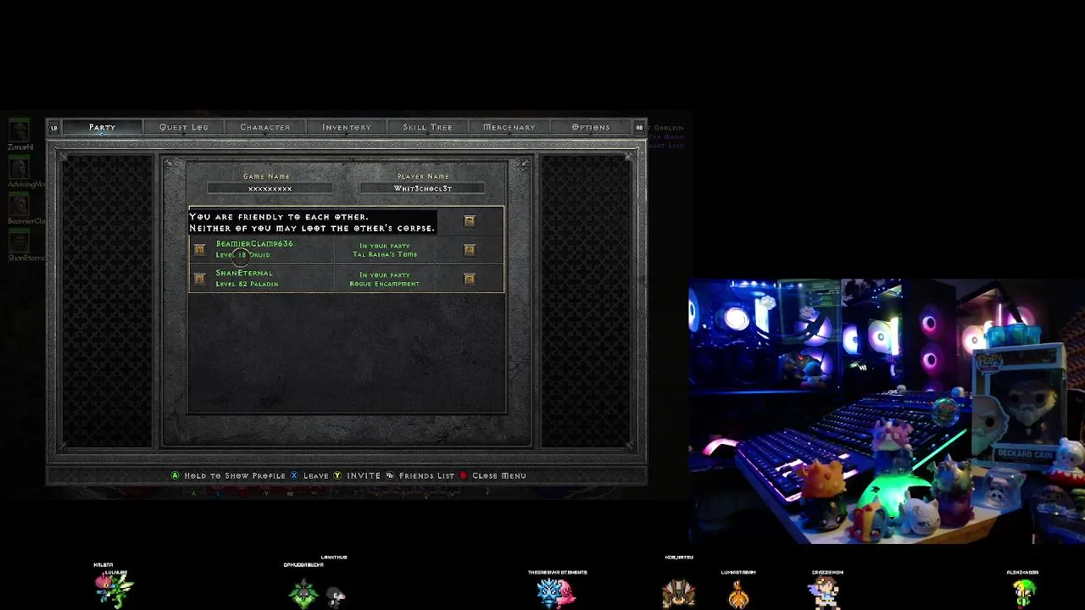1085x610 pixels.
Task: Click the red B button glyph
Action: point(463,476)
